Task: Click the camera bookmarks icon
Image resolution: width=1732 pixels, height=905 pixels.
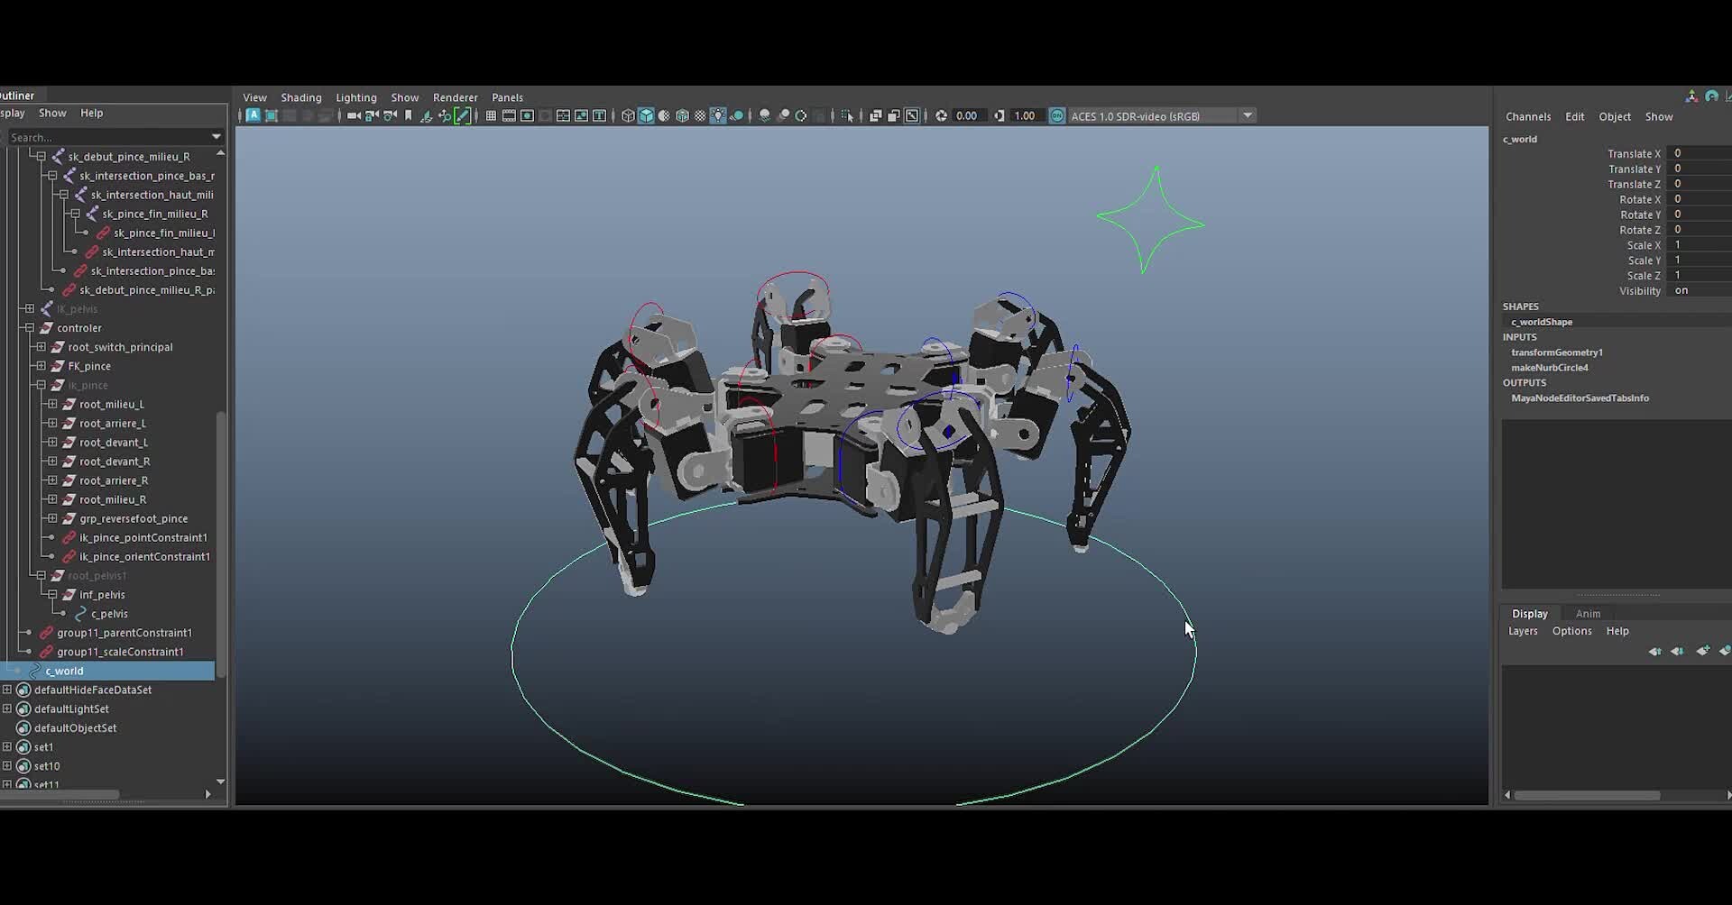Action: click(409, 115)
